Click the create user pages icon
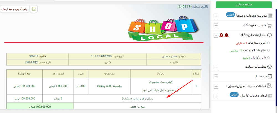Image resolution: width=277 pixels, height=113 pixels. (x=270, y=96)
